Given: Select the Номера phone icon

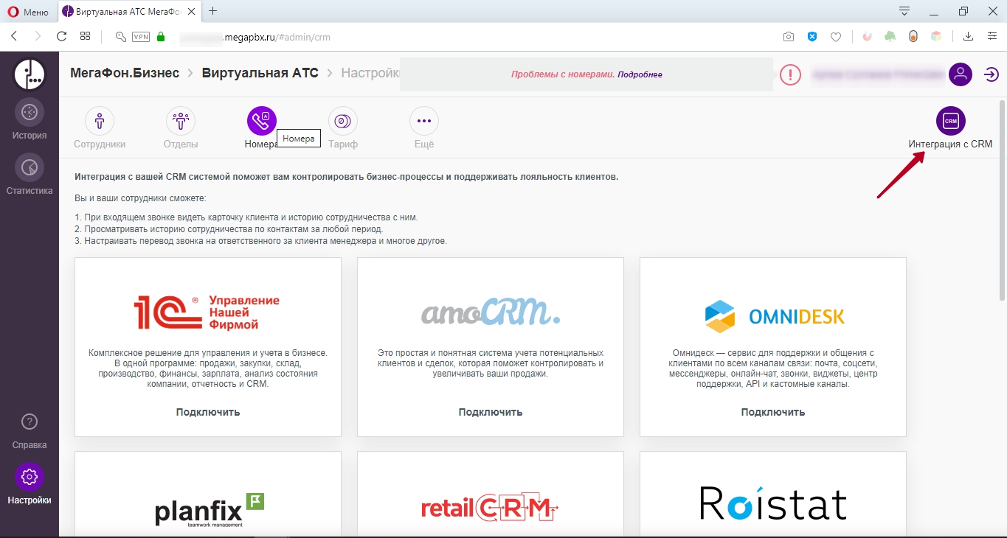Looking at the screenshot, I should click(x=261, y=121).
